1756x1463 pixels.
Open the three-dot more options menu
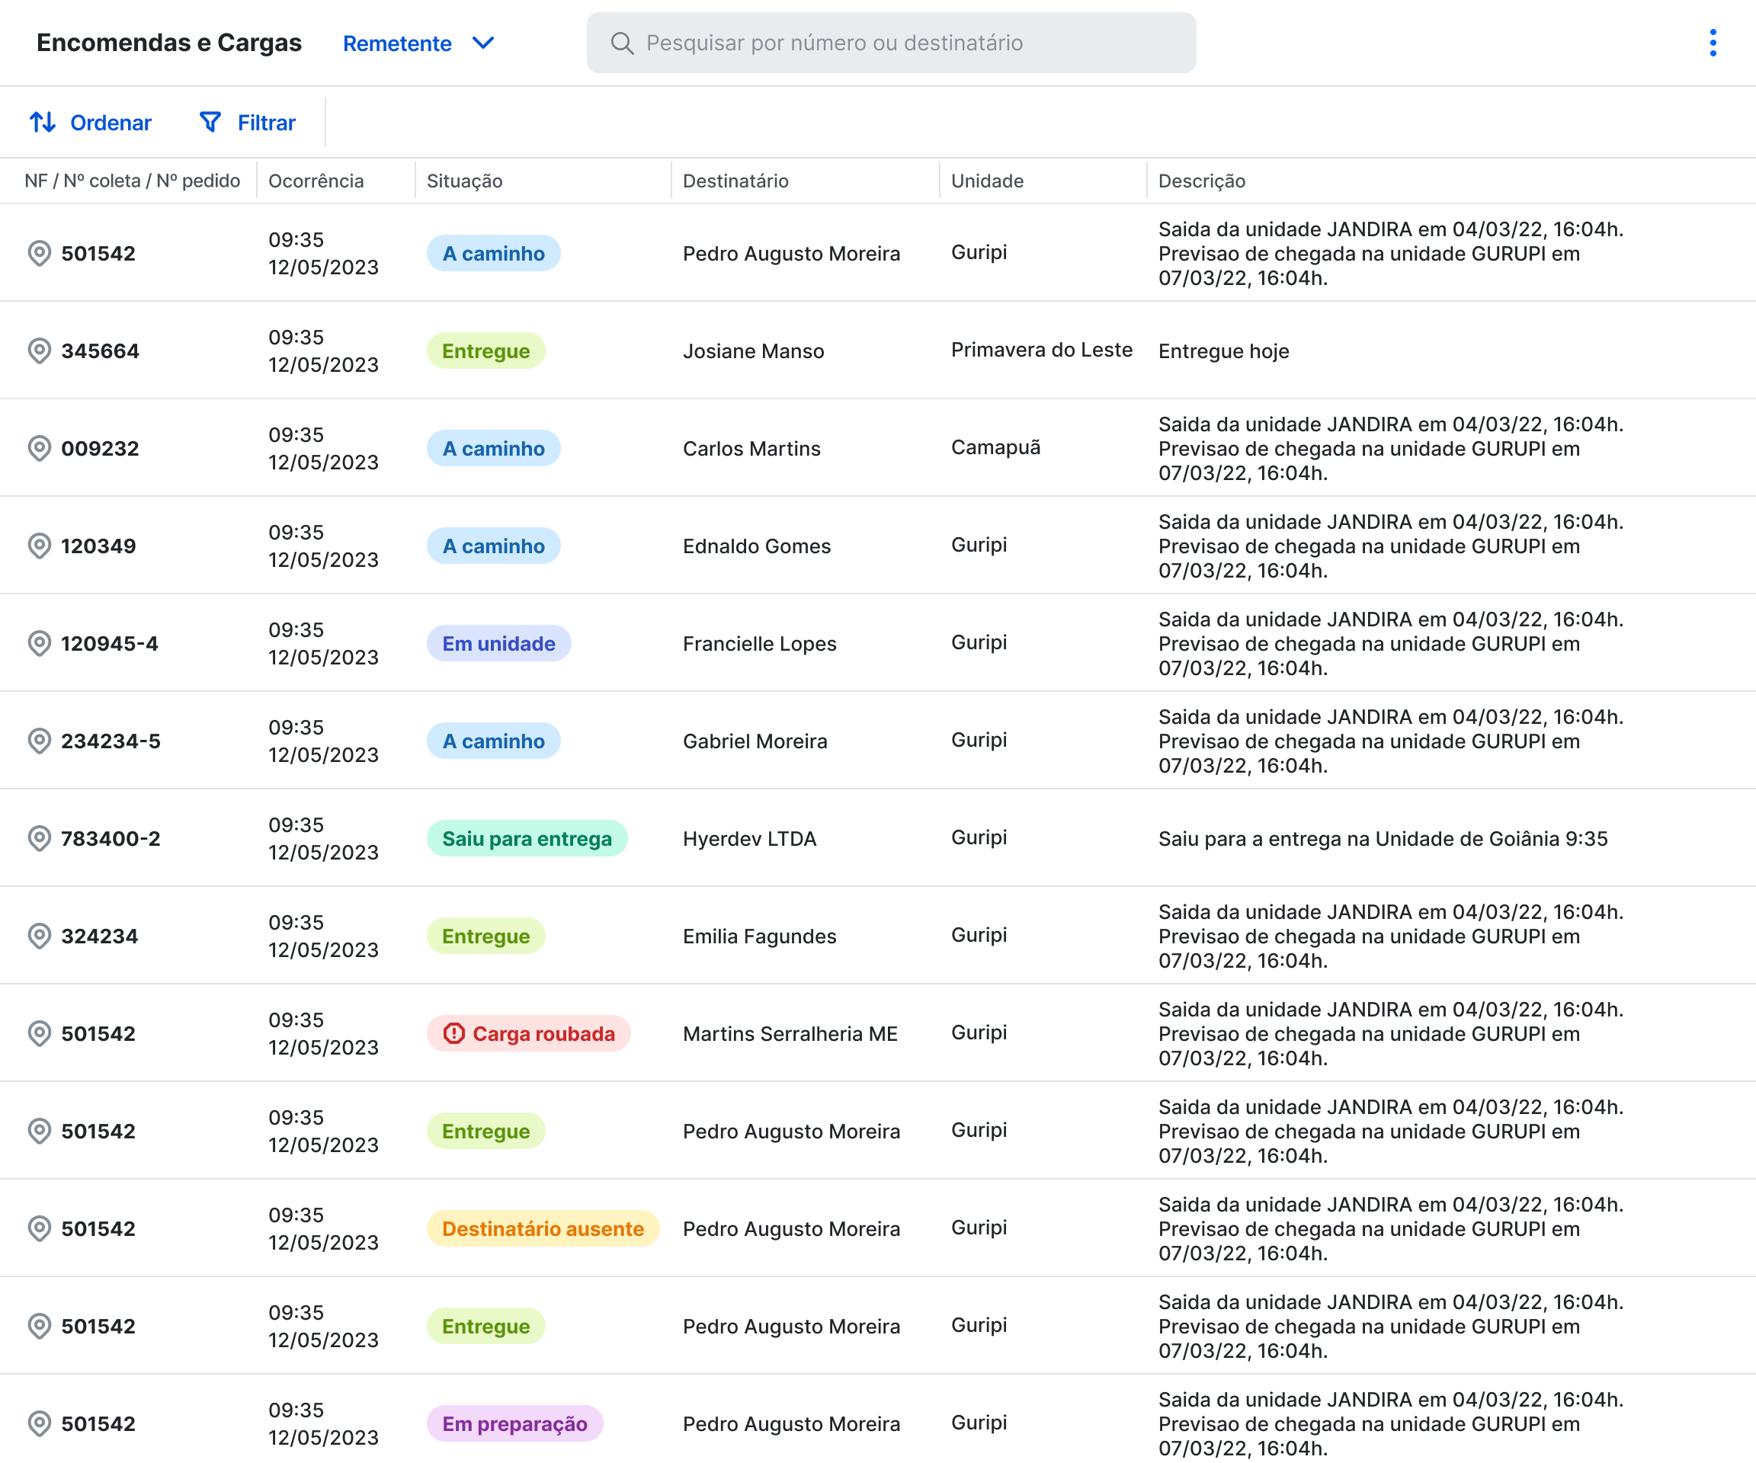coord(1713,43)
